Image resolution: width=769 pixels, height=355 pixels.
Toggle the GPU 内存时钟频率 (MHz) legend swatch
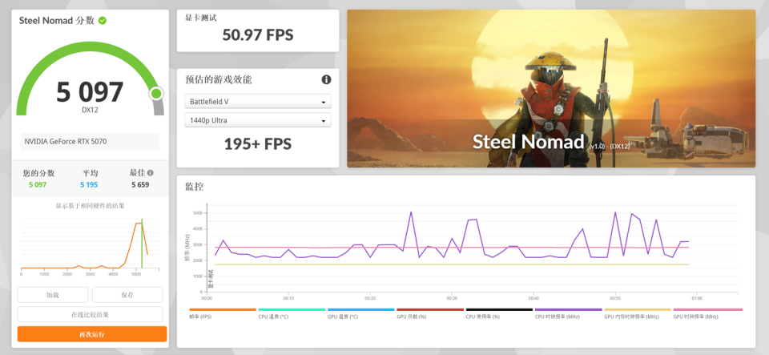pyautogui.click(x=638, y=309)
